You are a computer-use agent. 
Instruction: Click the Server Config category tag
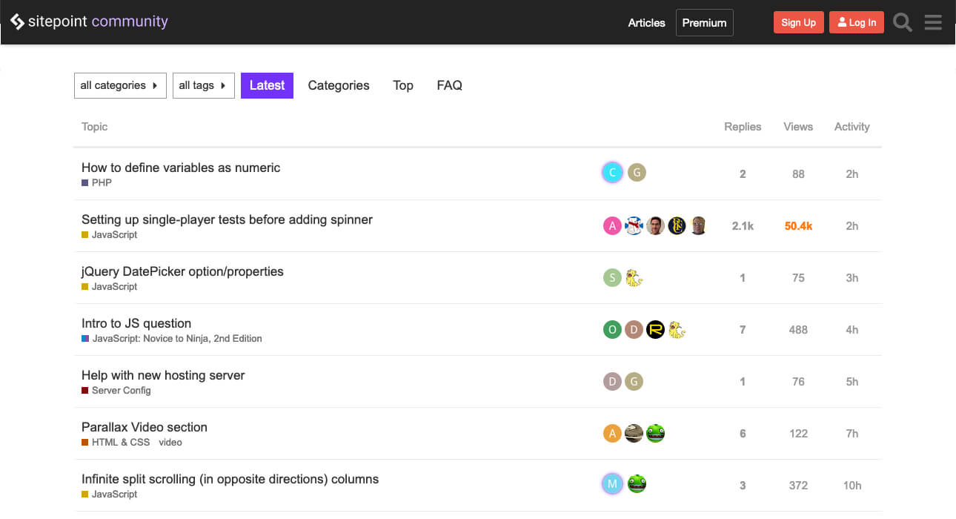[121, 390]
